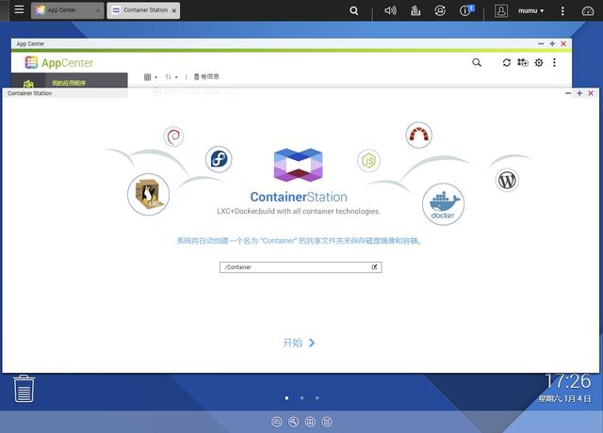Expand the grid view mode dropdown
This screenshot has width=603, height=433.
coord(151,76)
